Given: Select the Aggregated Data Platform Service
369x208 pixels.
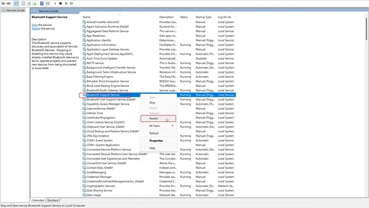Looking at the screenshot, I should [x=158, y=31].
